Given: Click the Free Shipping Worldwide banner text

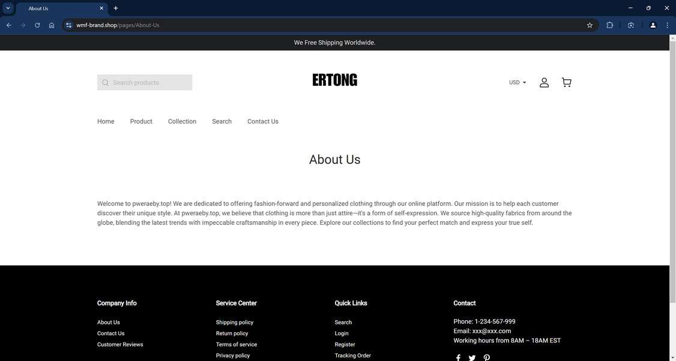Looking at the screenshot, I should click(334, 43).
